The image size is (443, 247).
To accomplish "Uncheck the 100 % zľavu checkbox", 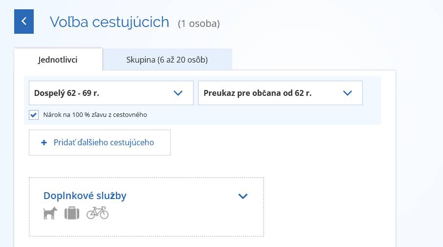I will [34, 115].
